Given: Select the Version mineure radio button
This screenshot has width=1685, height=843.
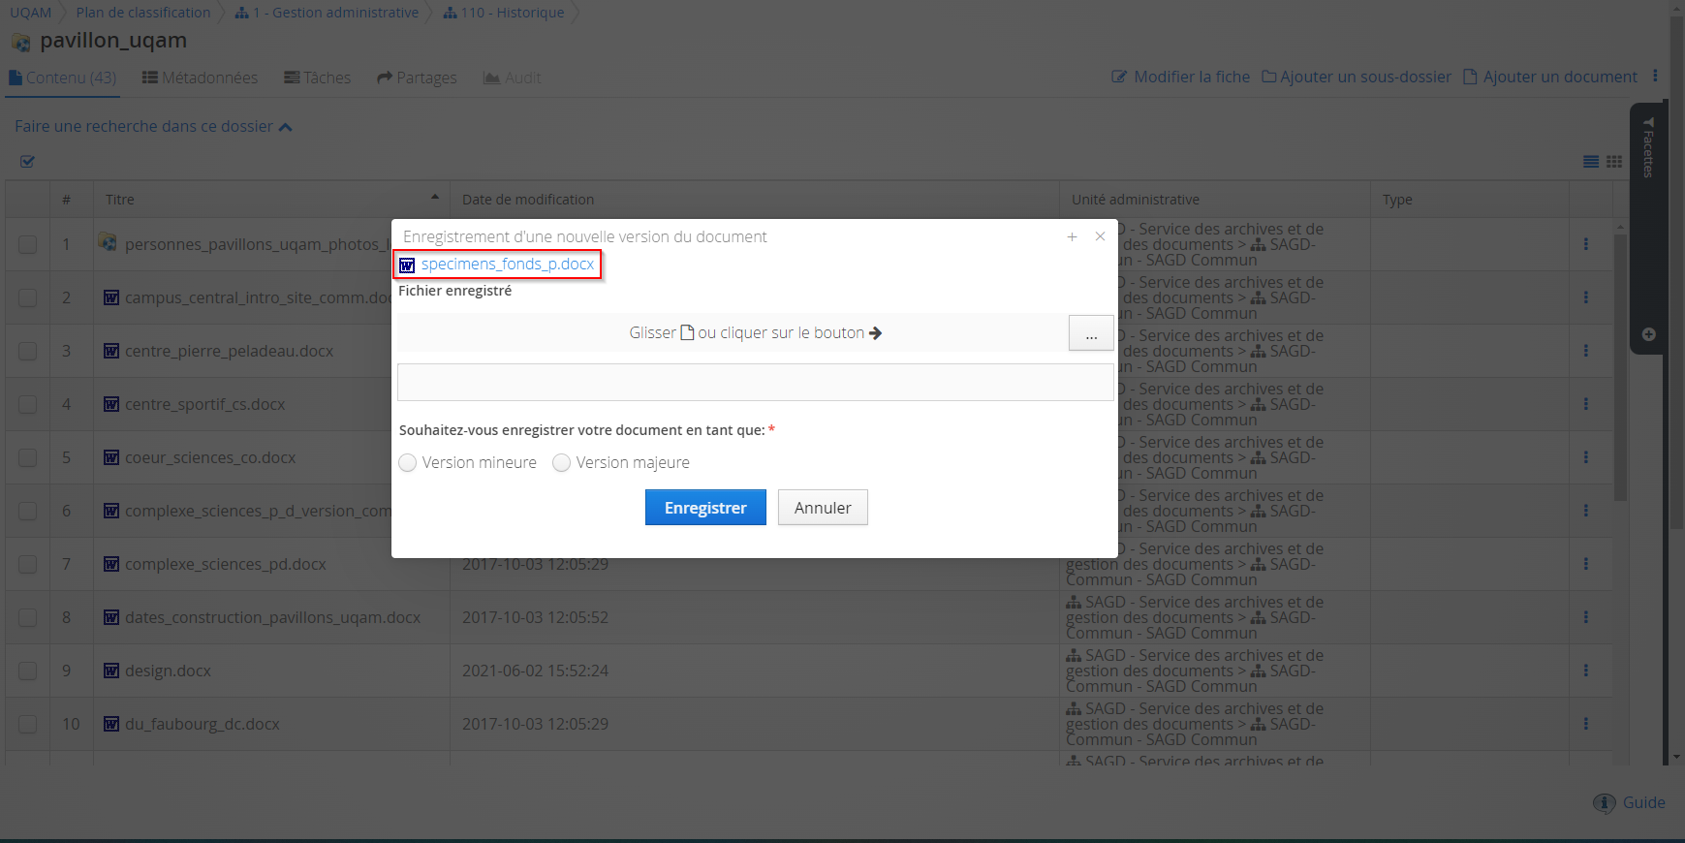Looking at the screenshot, I should point(408,463).
